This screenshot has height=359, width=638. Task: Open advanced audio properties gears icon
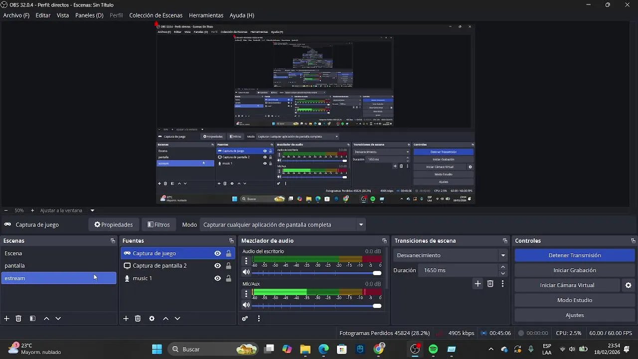pyautogui.click(x=245, y=319)
